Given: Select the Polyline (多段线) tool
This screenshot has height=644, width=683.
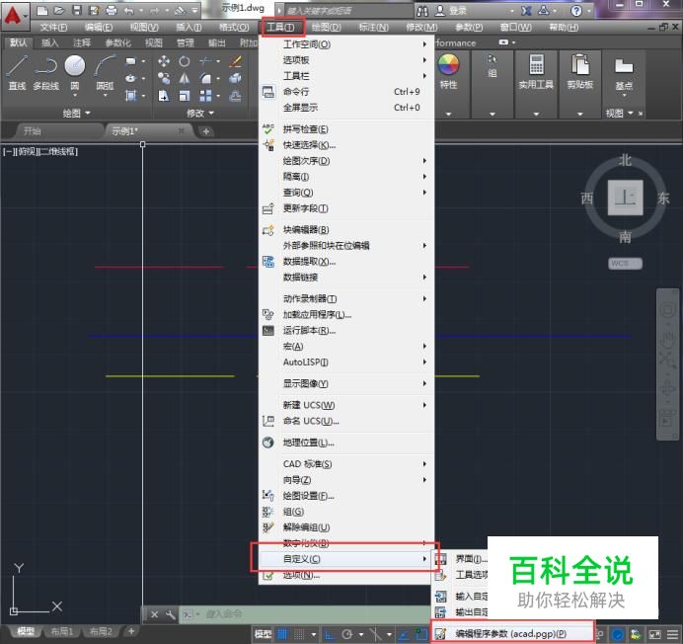Looking at the screenshot, I should [45, 72].
